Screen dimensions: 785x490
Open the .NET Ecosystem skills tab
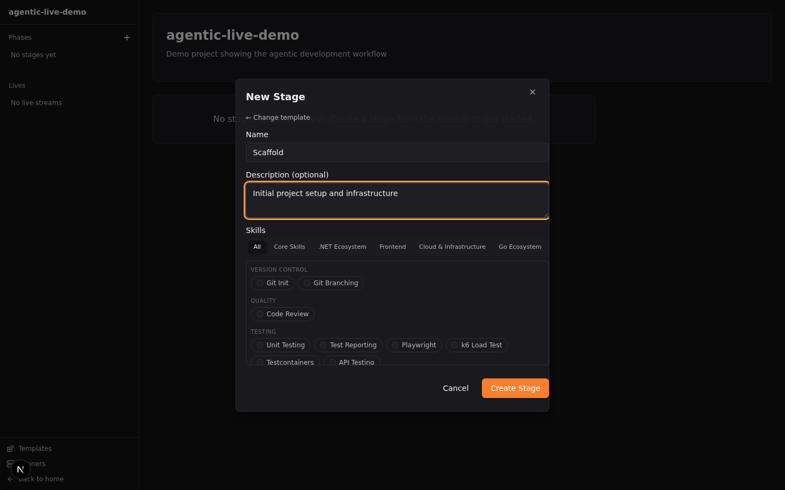coord(342,247)
